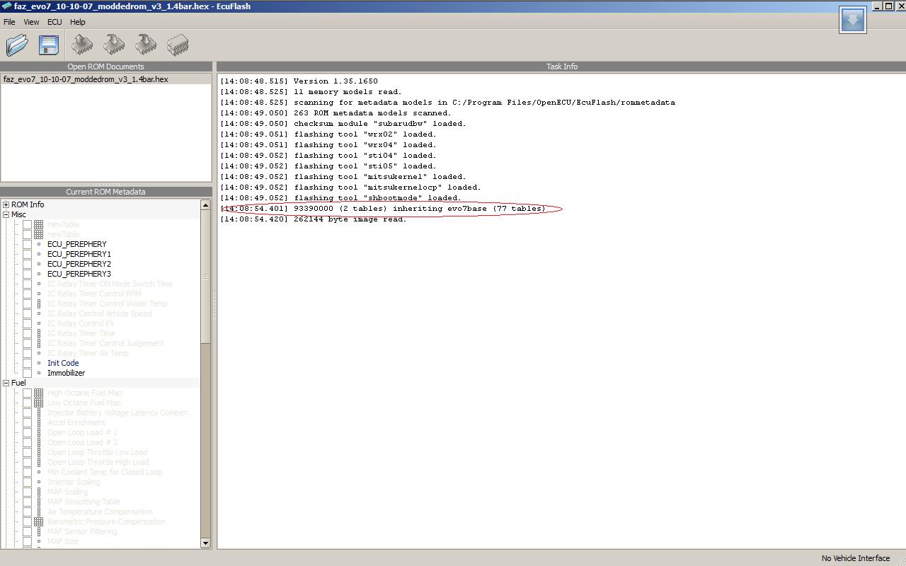
Task: Click the metadata tree scroll up arrow
Action: 205,205
